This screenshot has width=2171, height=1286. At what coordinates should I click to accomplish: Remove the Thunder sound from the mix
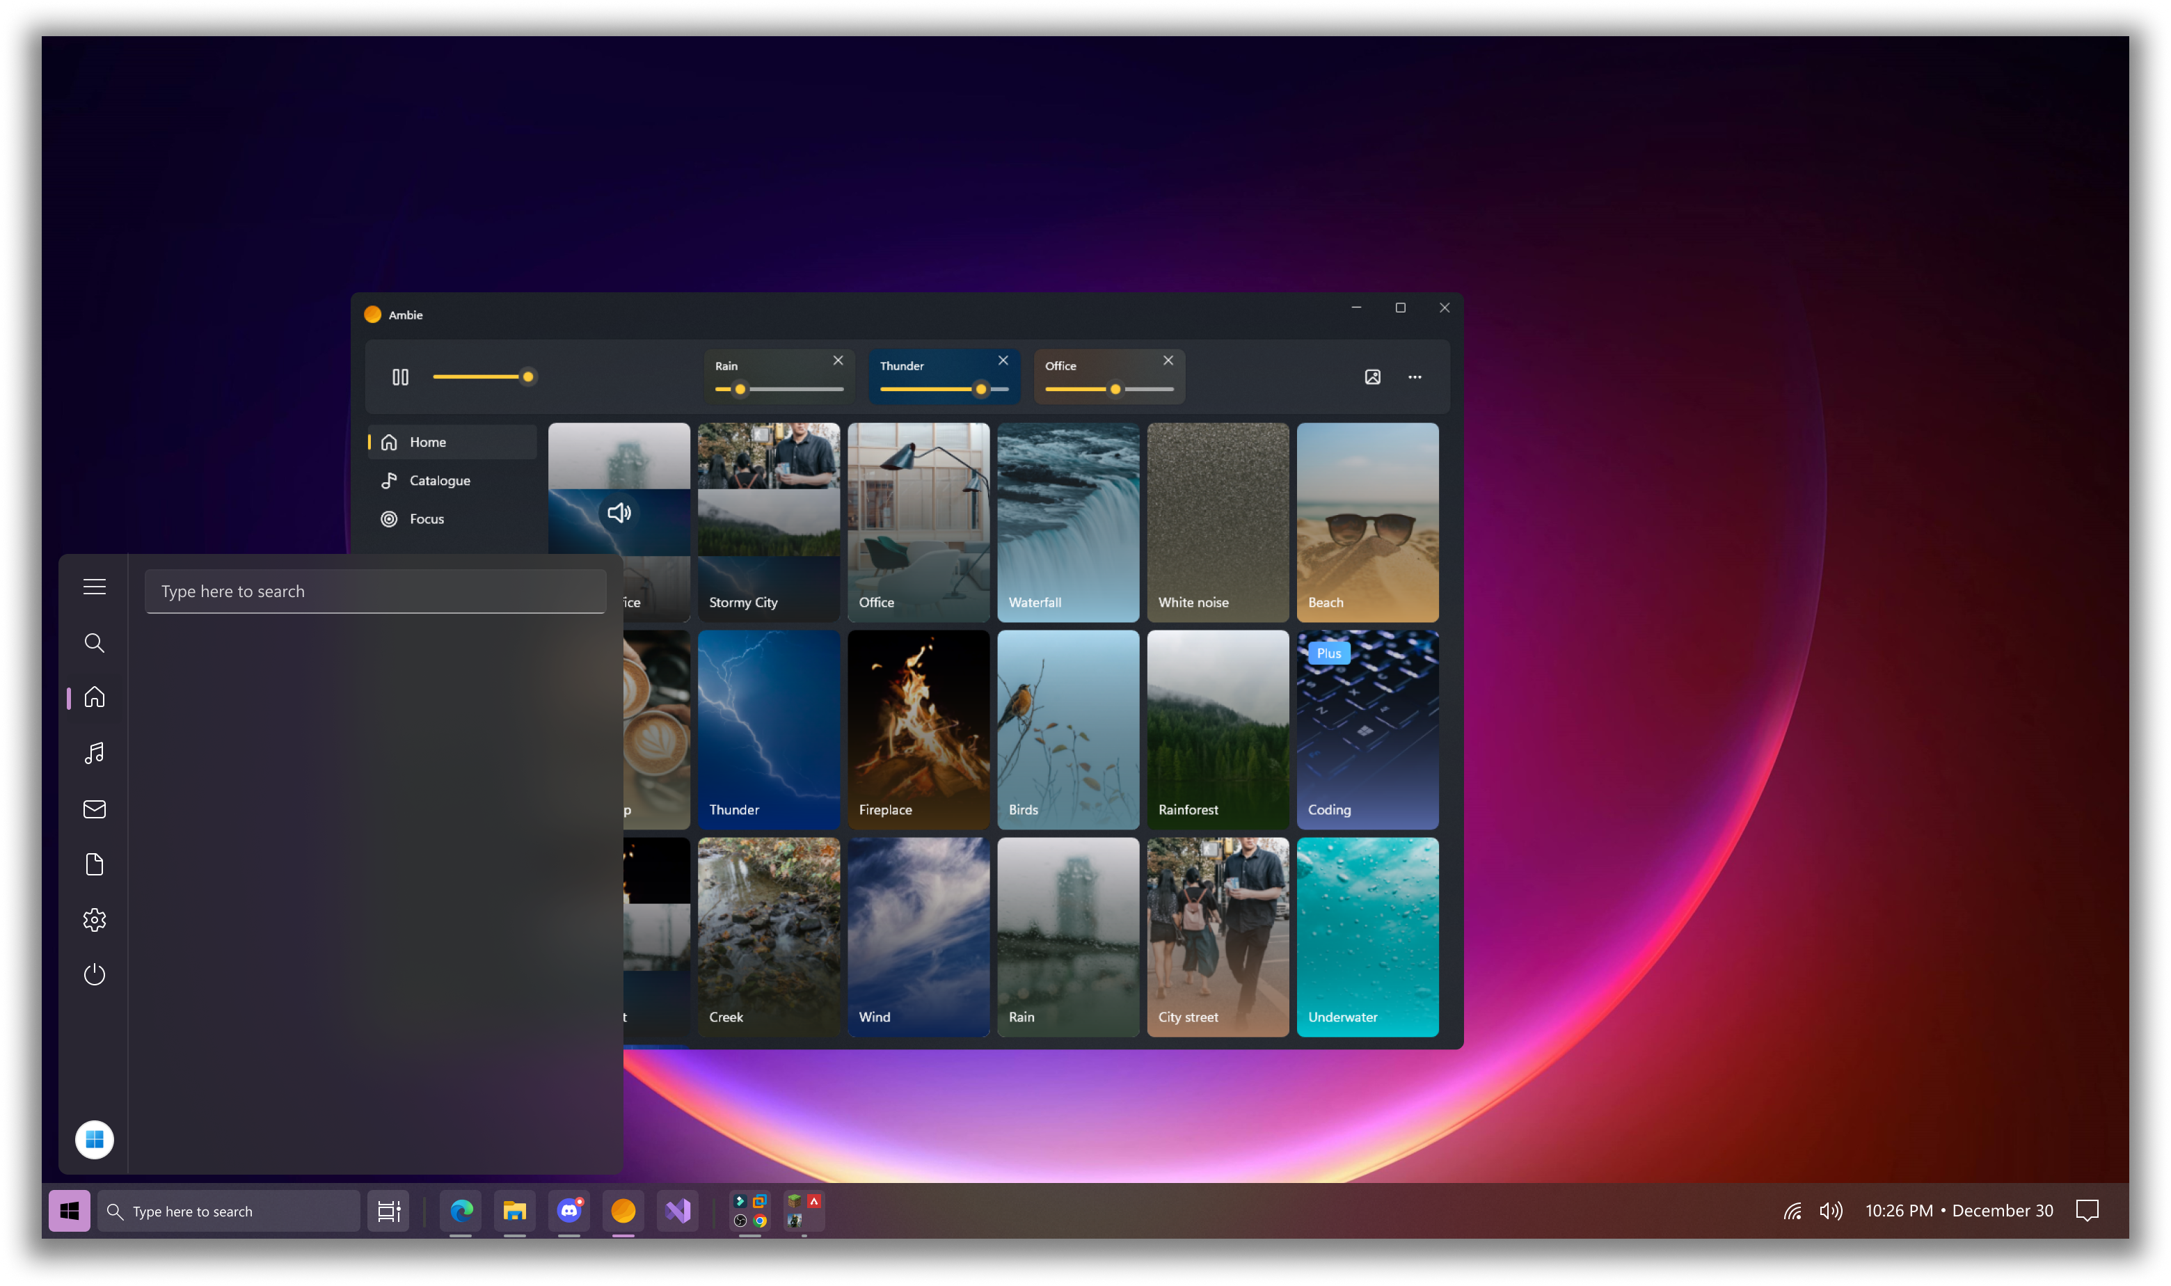tap(1003, 360)
